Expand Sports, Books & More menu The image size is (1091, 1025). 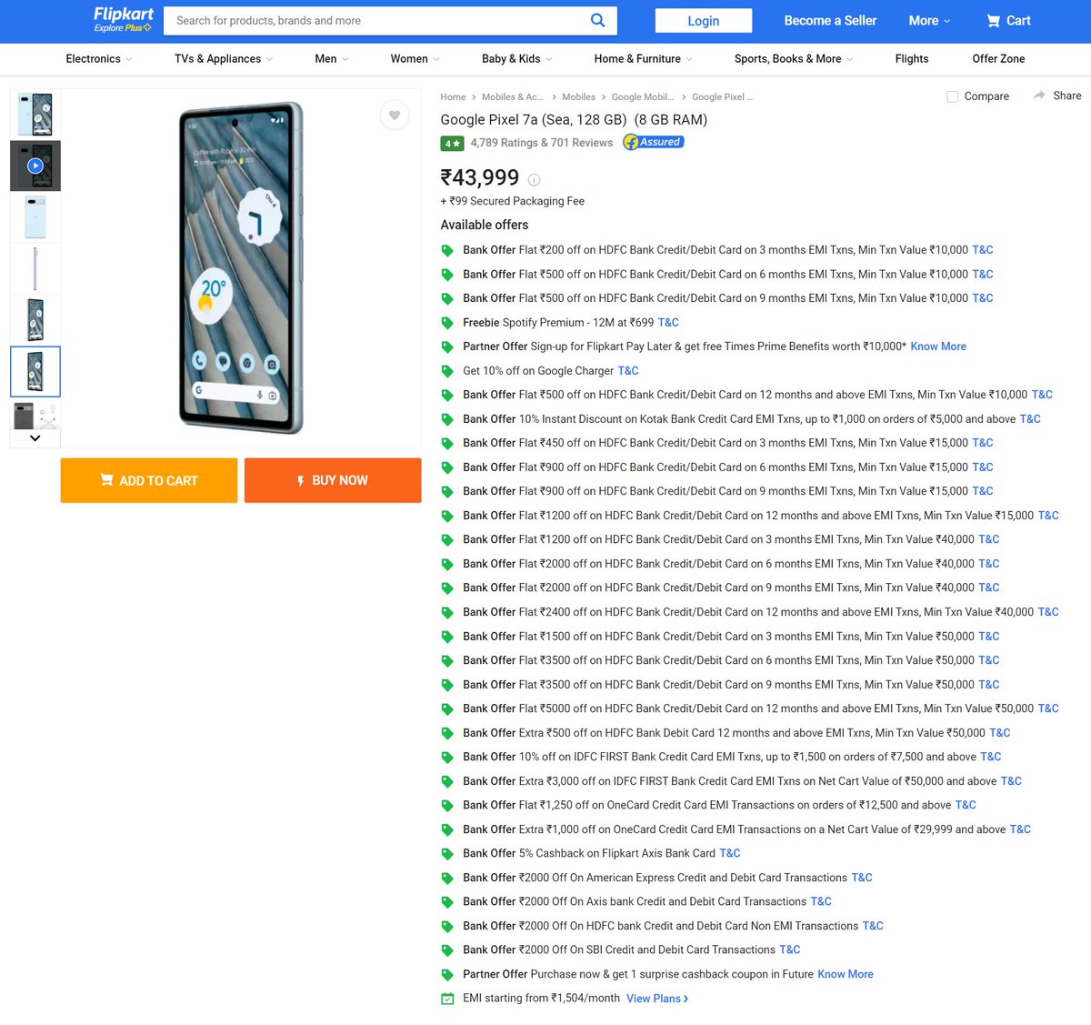(x=795, y=59)
